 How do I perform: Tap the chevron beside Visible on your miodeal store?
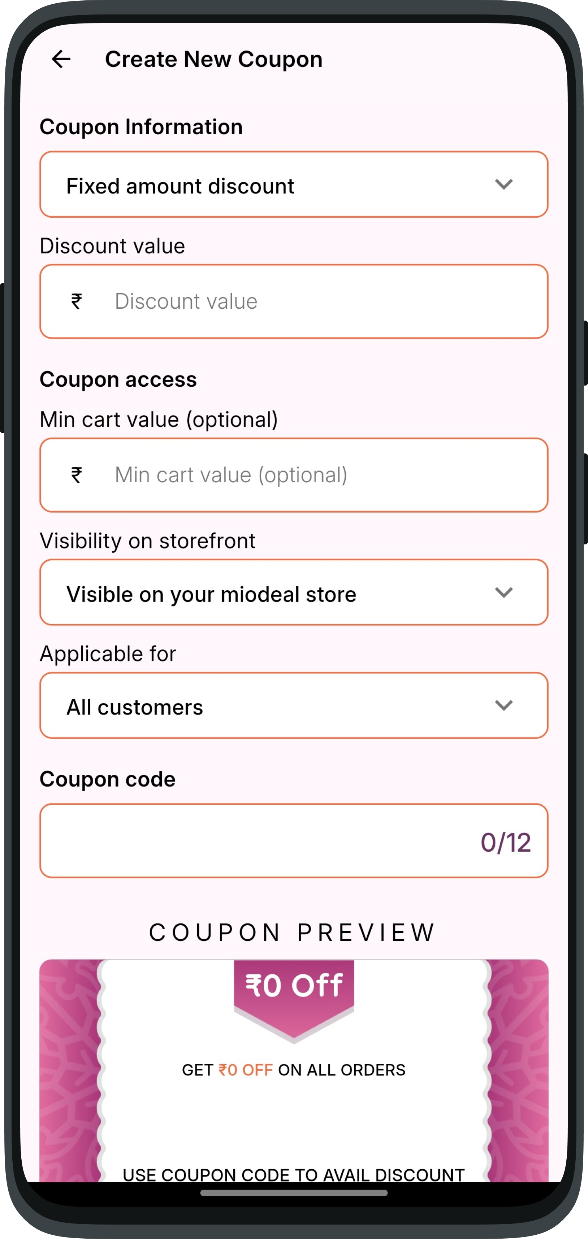click(x=504, y=592)
